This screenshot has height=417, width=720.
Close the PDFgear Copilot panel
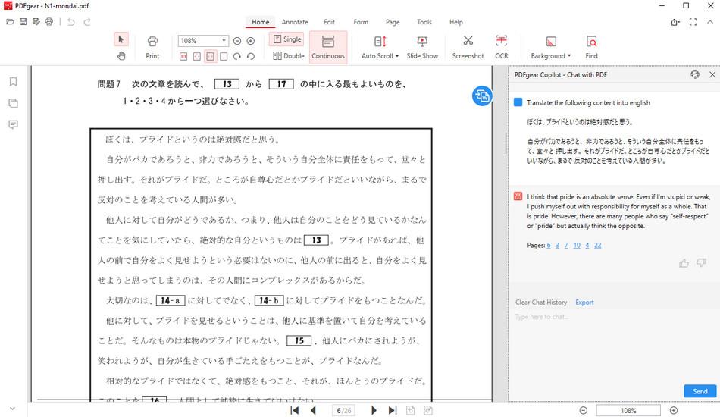[712, 74]
